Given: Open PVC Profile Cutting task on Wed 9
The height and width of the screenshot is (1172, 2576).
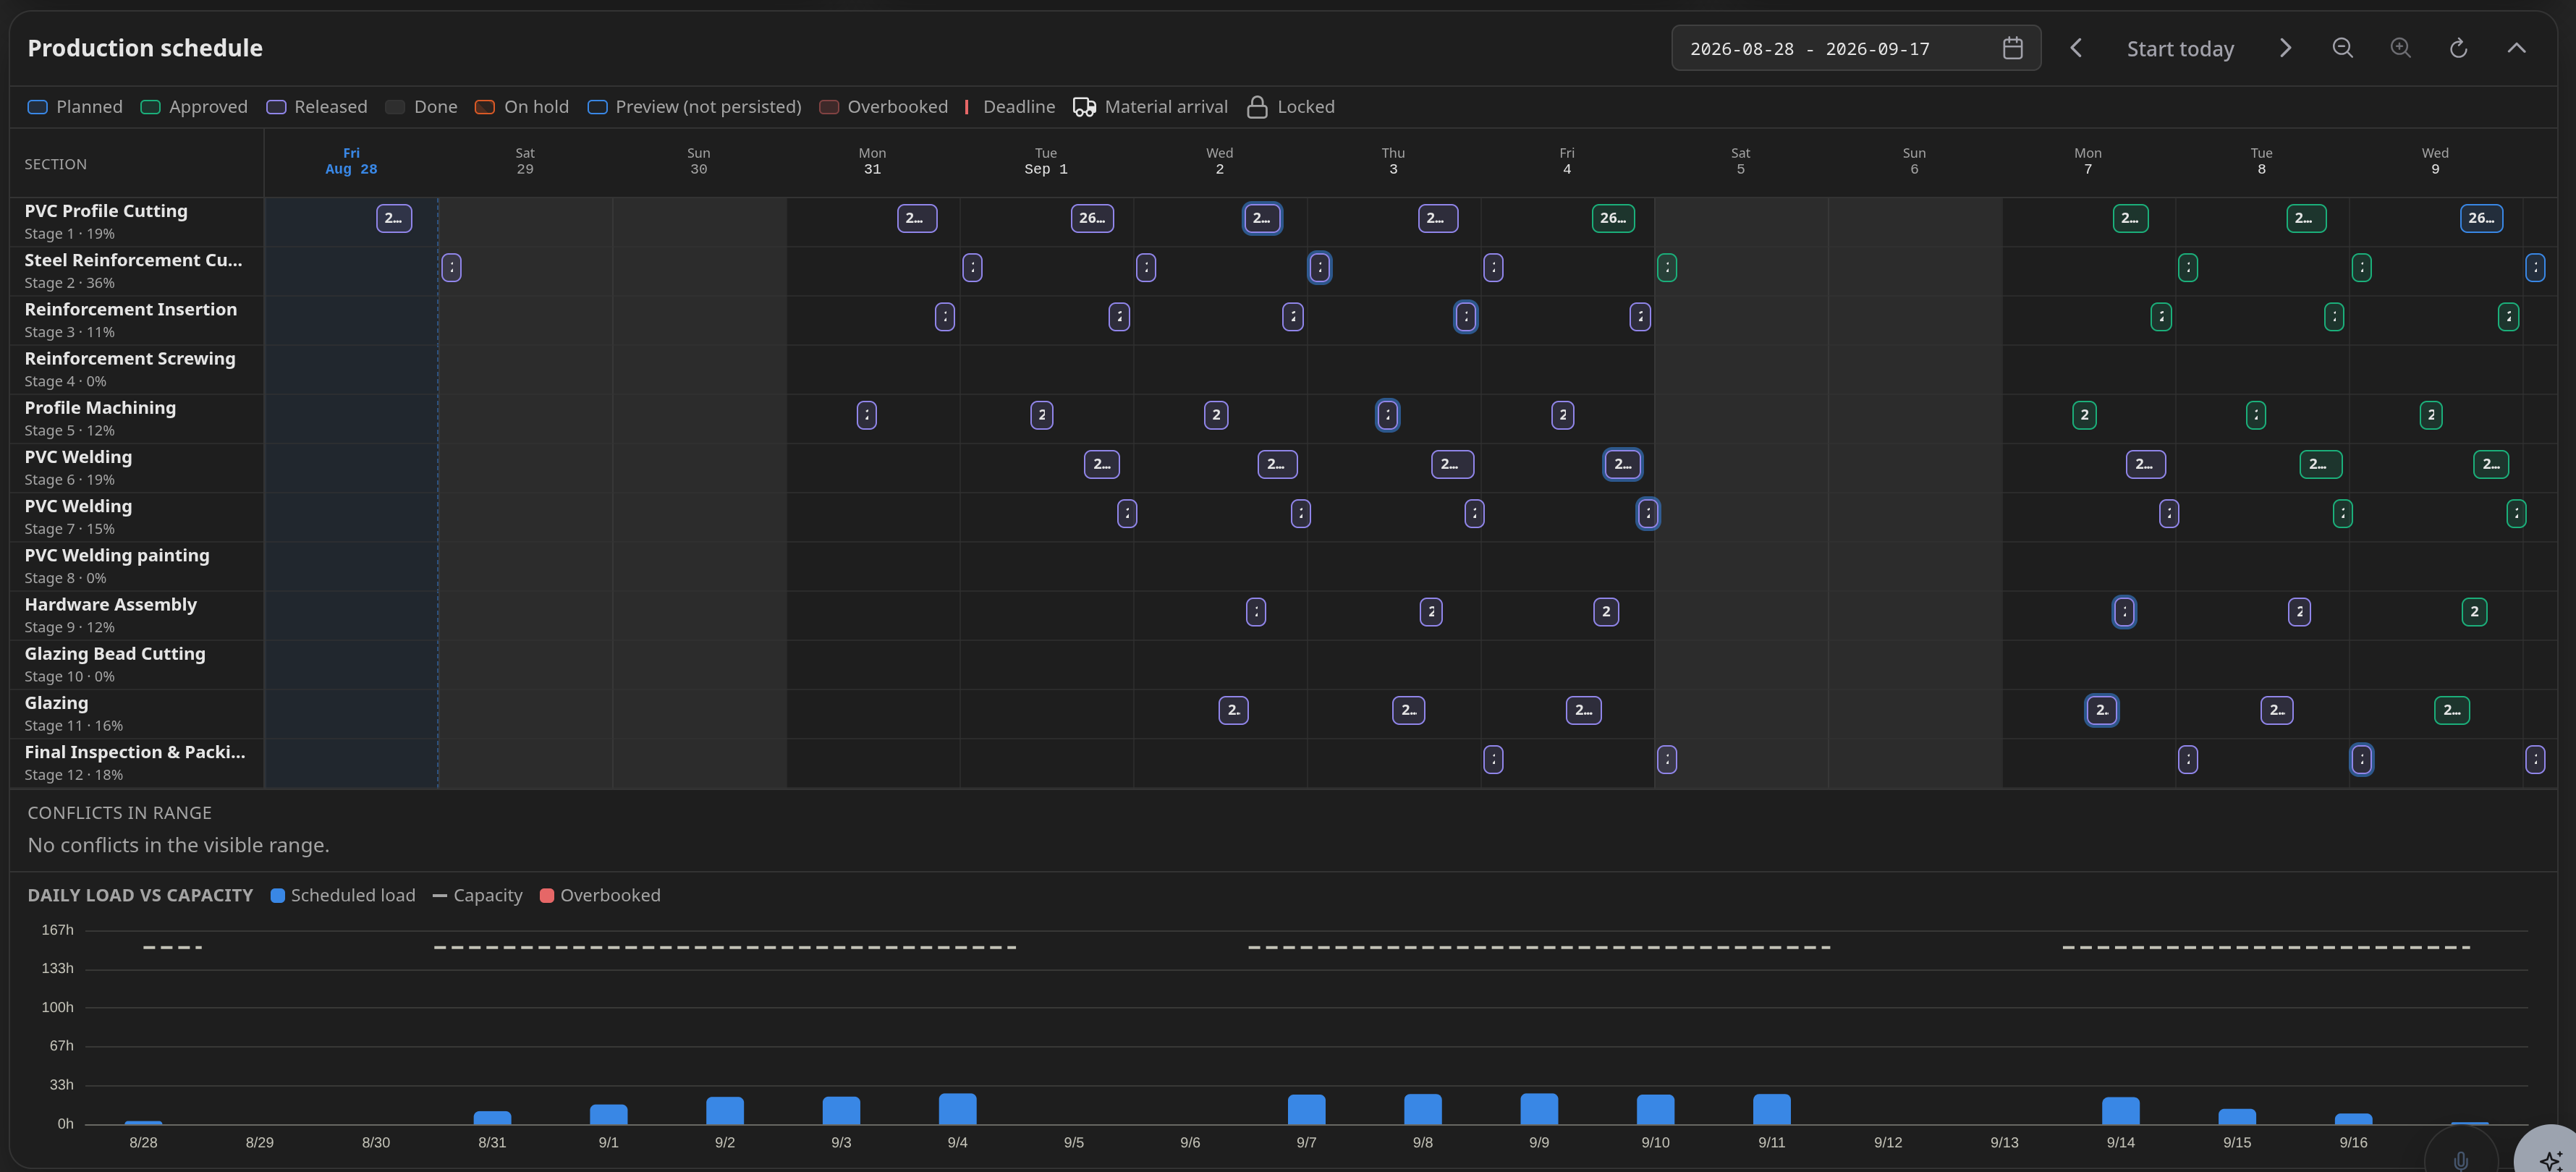Looking at the screenshot, I should (x=2481, y=218).
